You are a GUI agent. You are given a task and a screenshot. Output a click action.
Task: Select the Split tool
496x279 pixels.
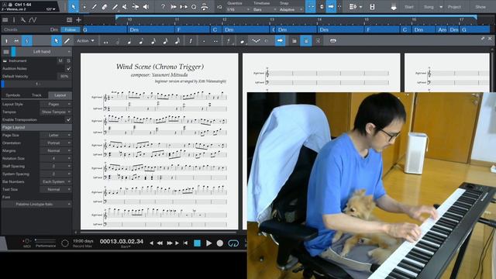coord(94,7)
